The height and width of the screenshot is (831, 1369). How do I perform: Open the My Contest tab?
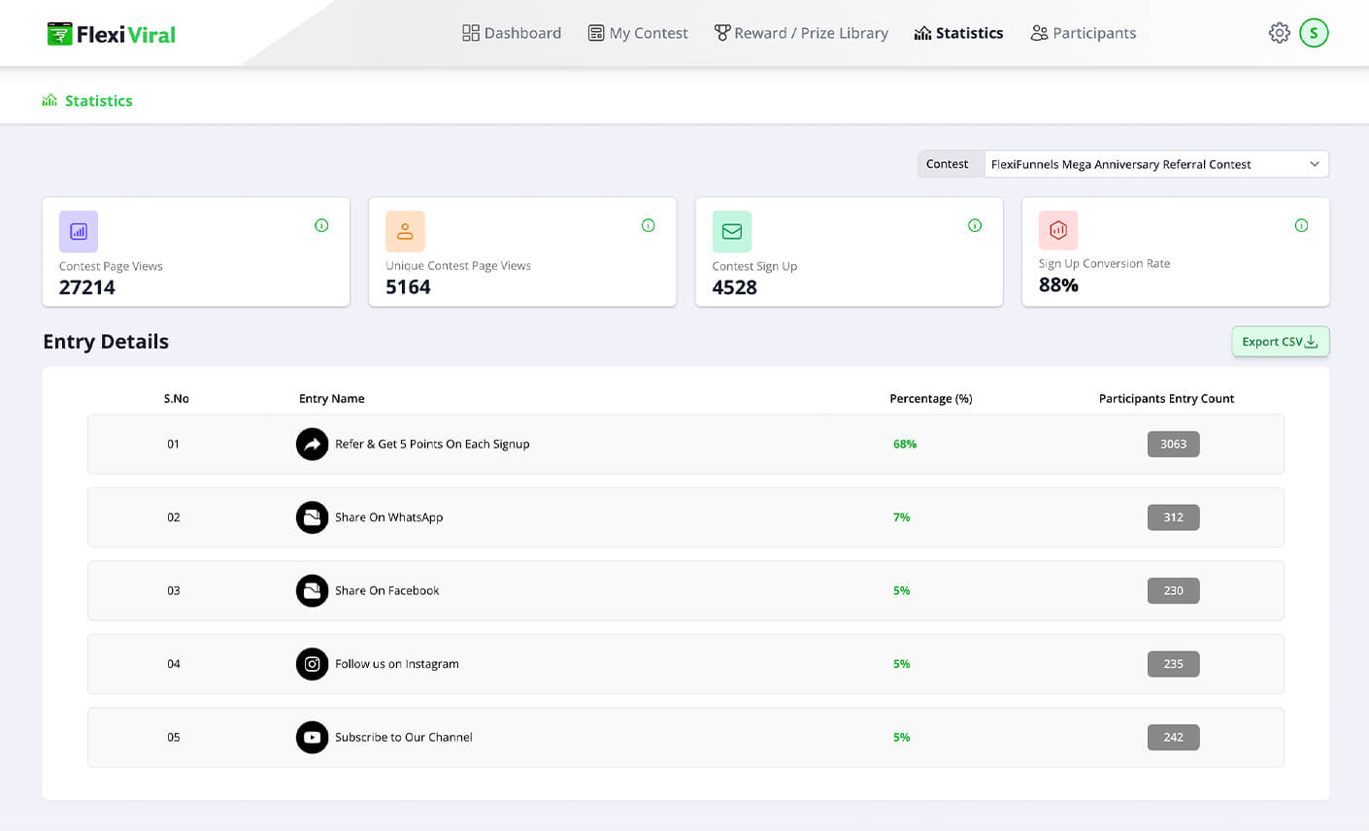pos(638,33)
